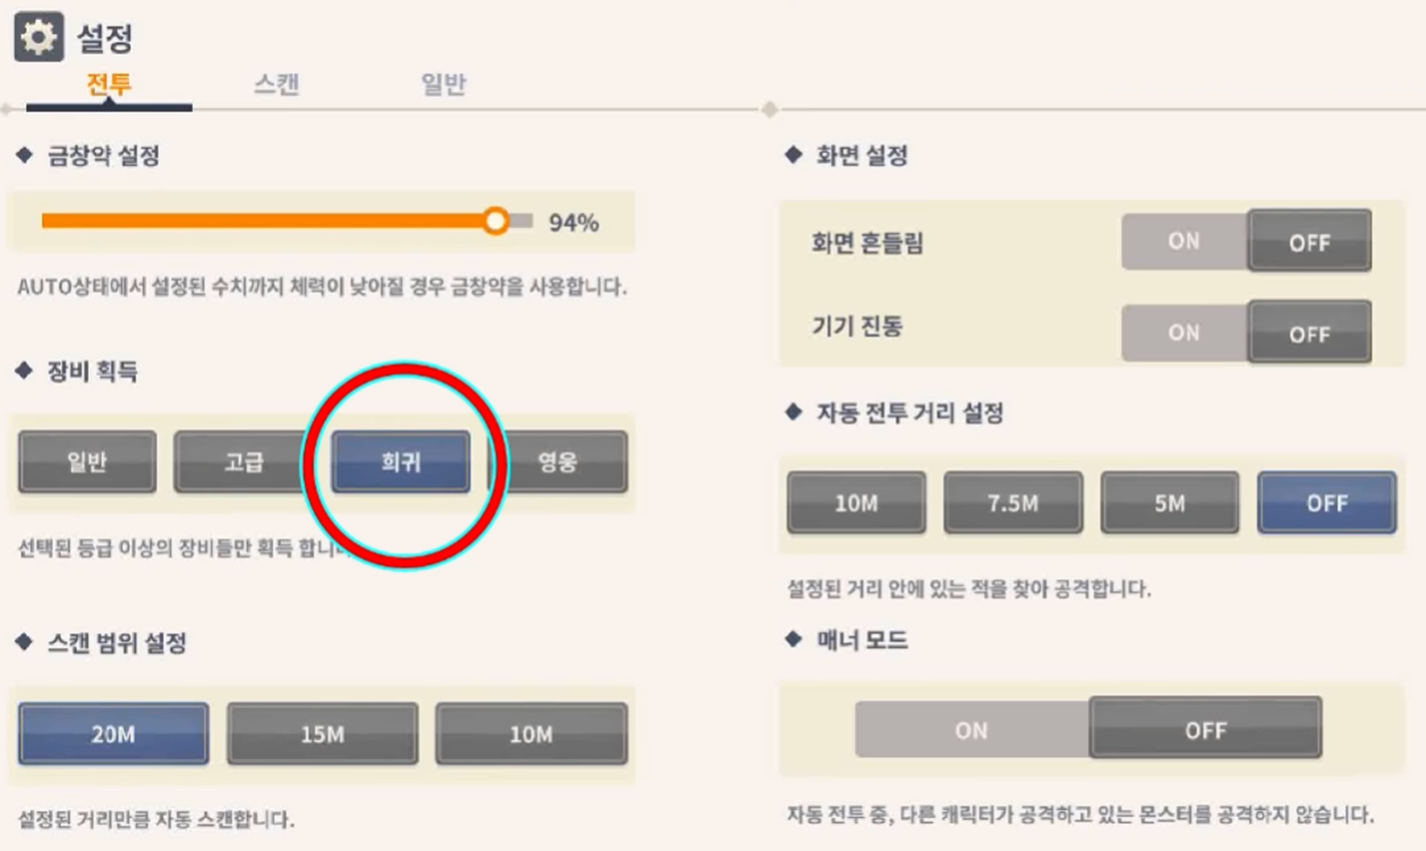This screenshot has width=1426, height=851.
Task: Click the settings gear icon
Action: coord(39,37)
